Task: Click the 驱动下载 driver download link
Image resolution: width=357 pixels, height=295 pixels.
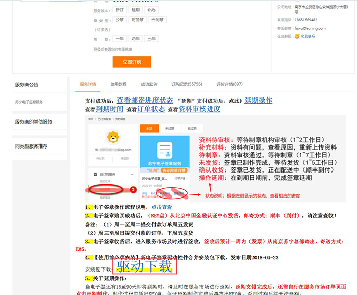Action: tap(144, 266)
